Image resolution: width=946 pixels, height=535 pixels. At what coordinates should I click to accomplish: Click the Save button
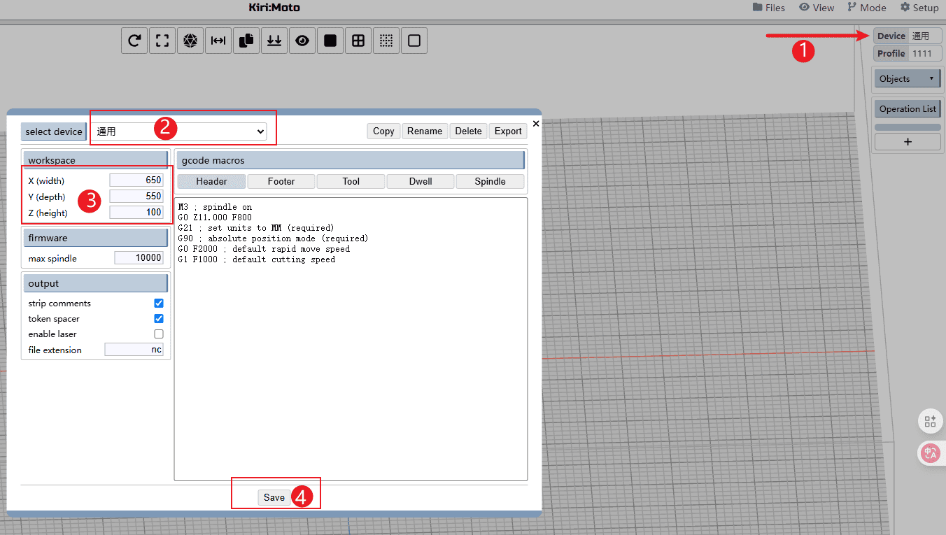point(274,497)
